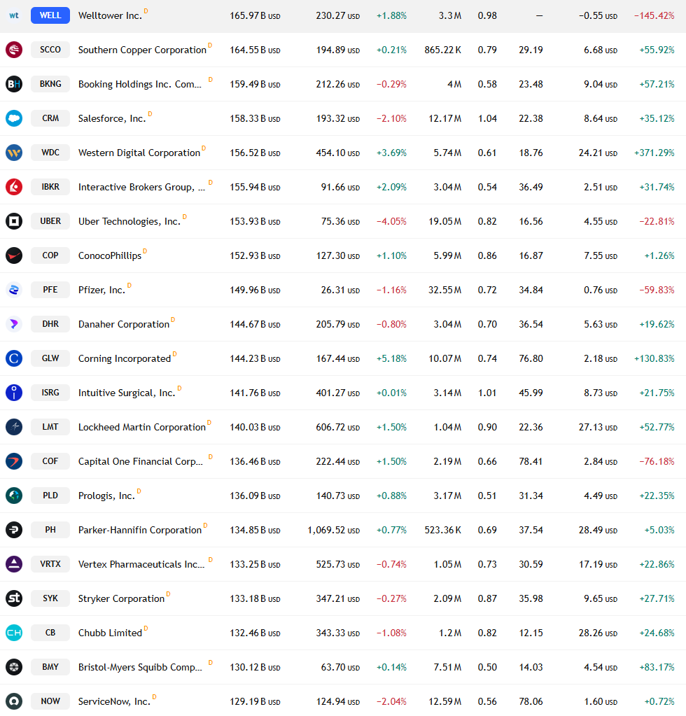The height and width of the screenshot is (716, 686).
Task: Open the Stryker Corporation link
Action: pyautogui.click(x=121, y=598)
